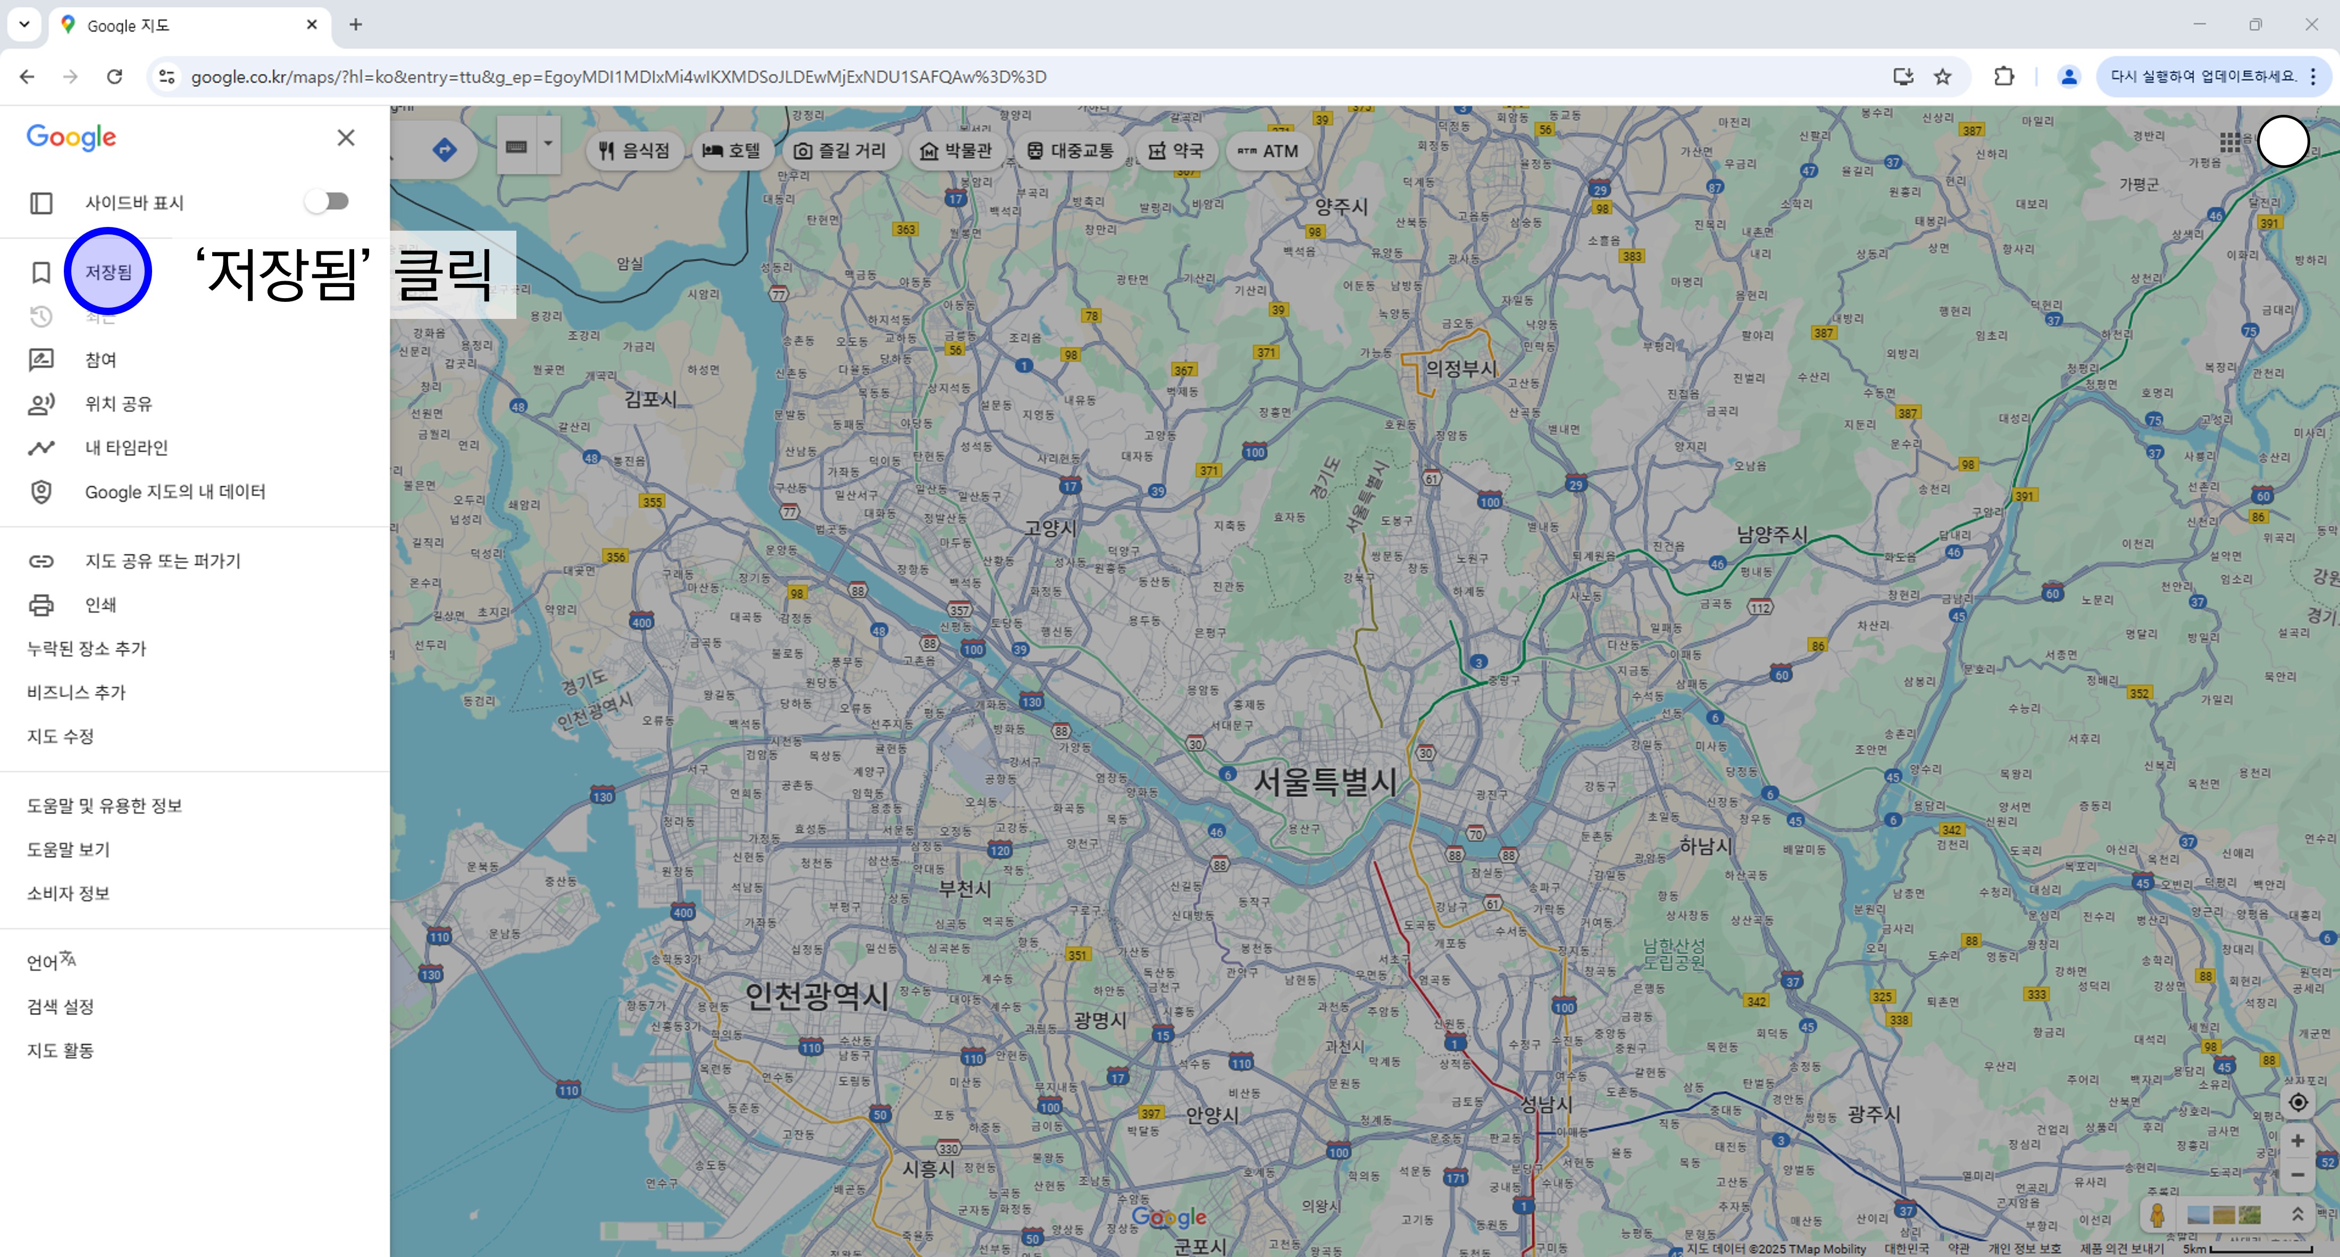This screenshot has width=2340, height=1257.
Task: Click the 도움말 보기 link
Action: click(x=68, y=849)
